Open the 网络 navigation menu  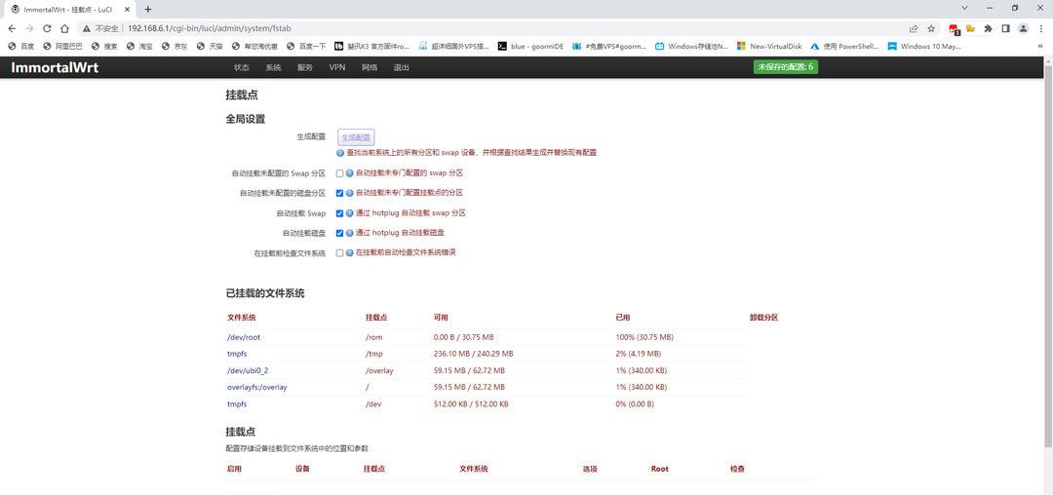tap(370, 68)
